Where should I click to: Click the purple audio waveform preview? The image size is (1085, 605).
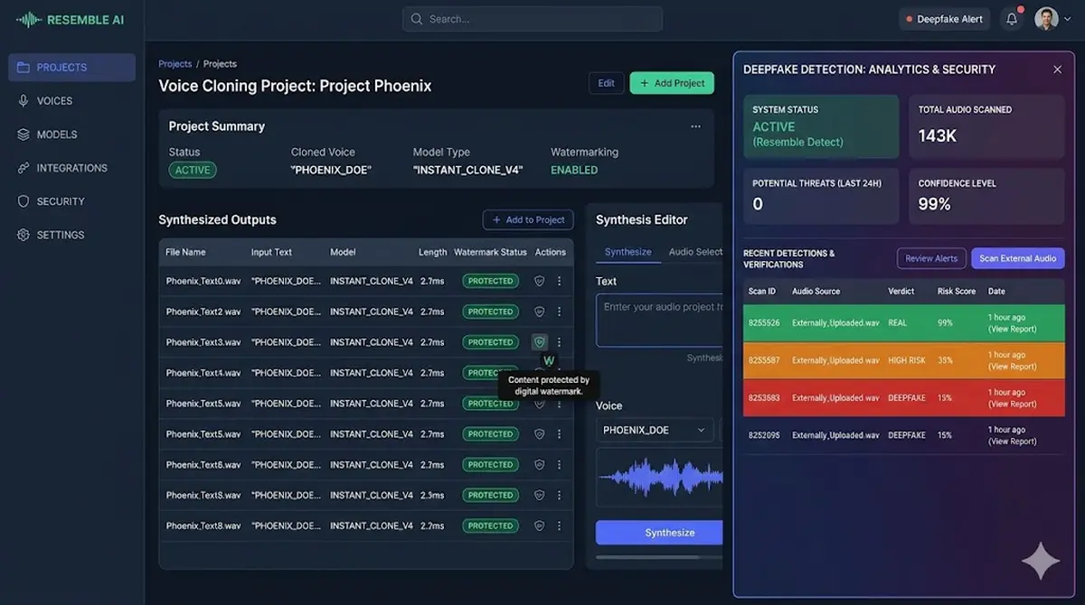tap(659, 476)
